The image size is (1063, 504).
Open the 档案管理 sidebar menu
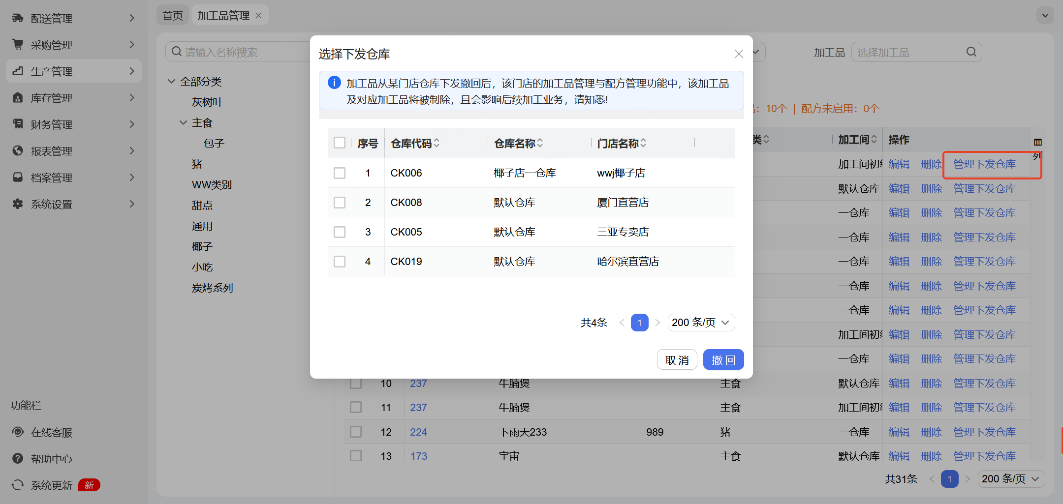tap(74, 178)
